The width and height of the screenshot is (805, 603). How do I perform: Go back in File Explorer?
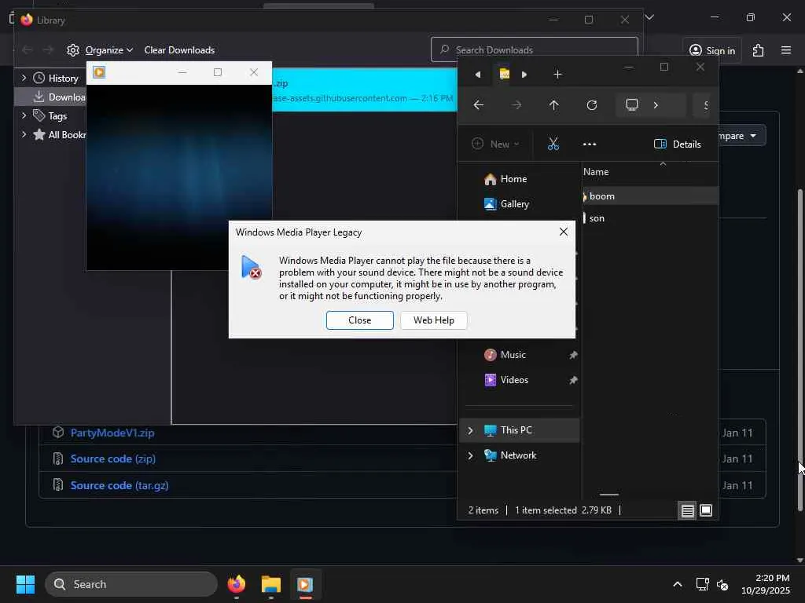coord(479,105)
